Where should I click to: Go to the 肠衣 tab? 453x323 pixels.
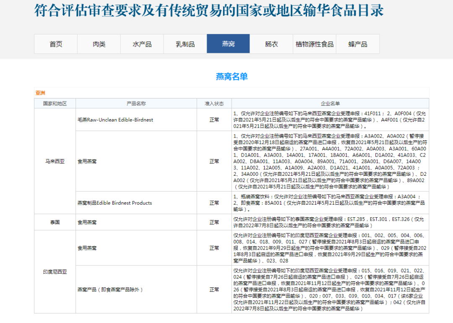pos(271,44)
